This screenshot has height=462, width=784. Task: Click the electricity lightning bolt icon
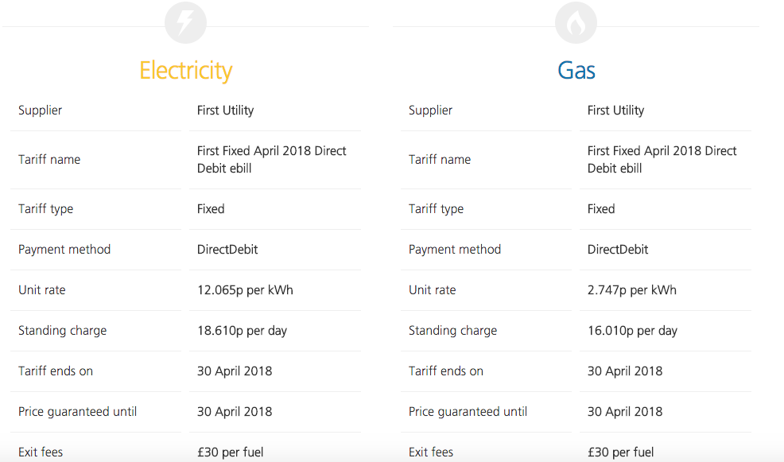185,22
